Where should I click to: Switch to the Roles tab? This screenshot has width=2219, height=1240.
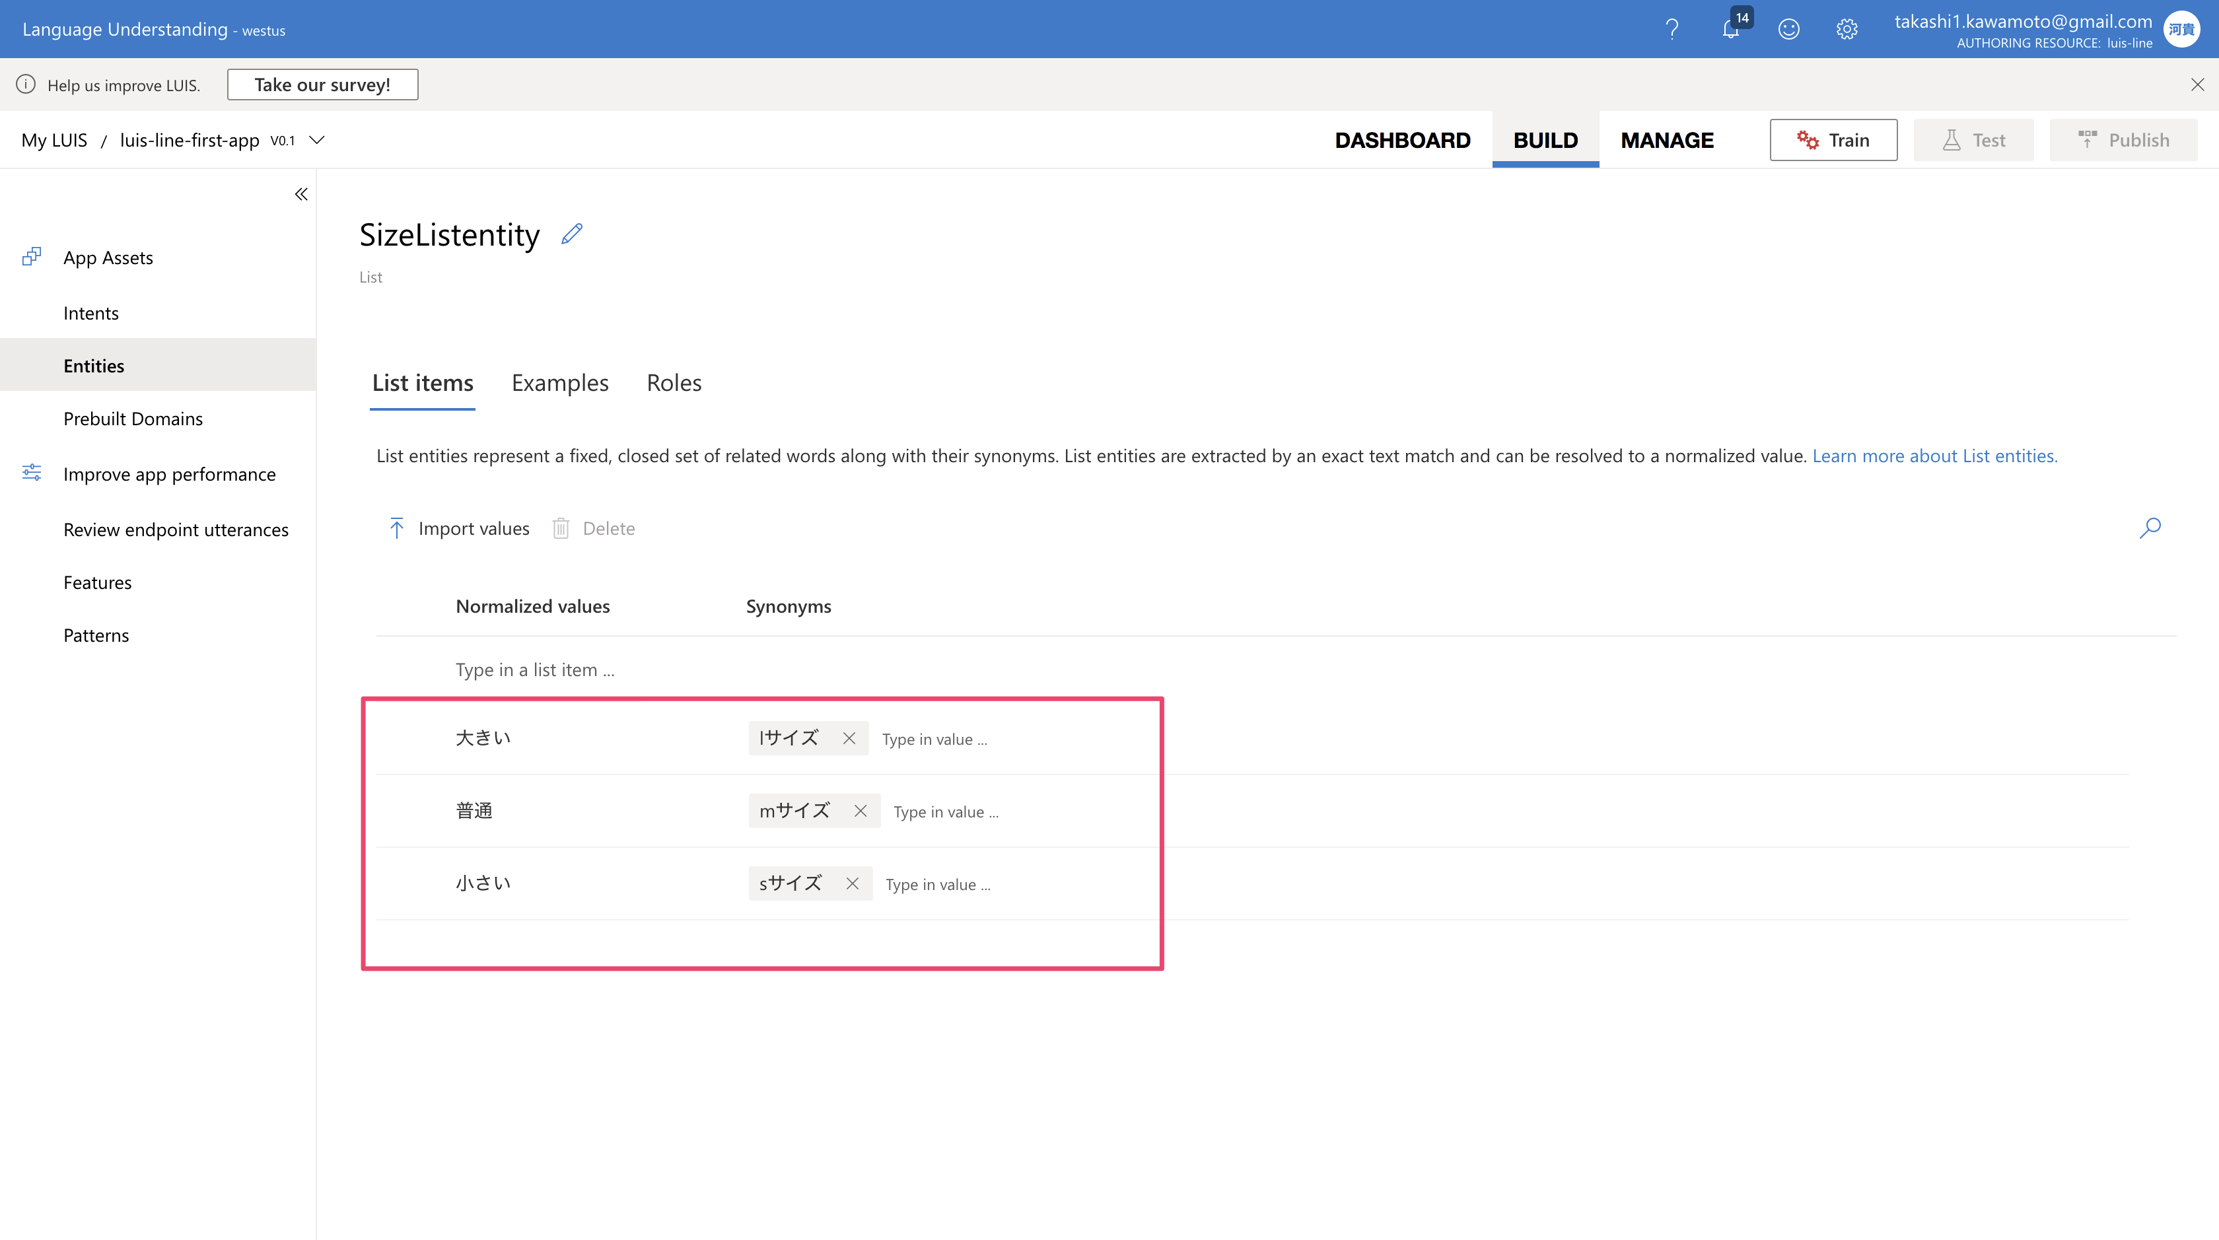(674, 383)
